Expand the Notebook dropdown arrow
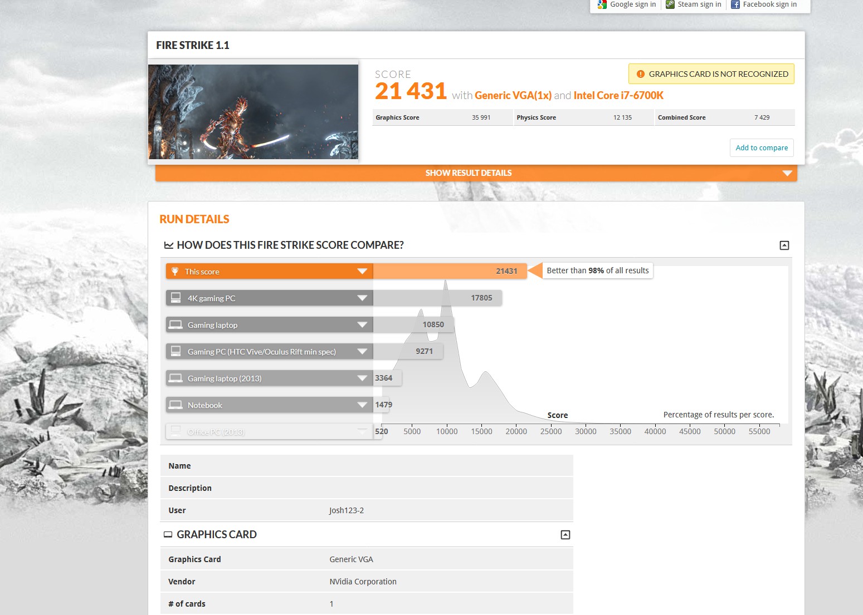This screenshot has width=863, height=615. coord(362,405)
